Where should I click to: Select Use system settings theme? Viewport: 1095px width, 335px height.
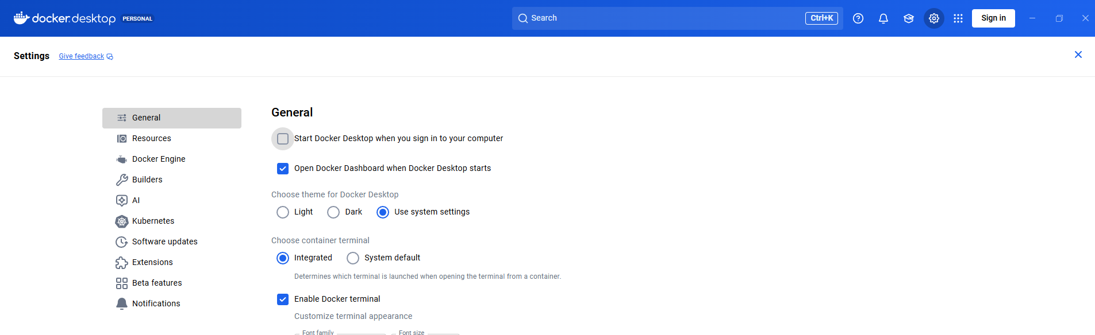pos(383,212)
